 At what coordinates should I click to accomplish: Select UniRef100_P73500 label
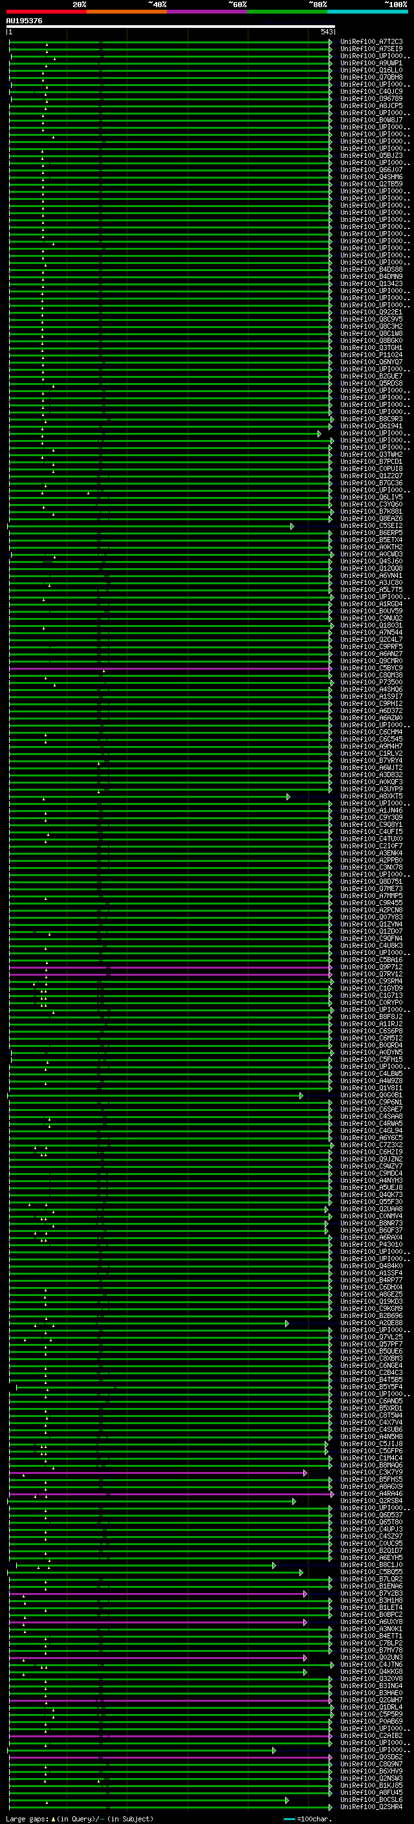[371, 683]
